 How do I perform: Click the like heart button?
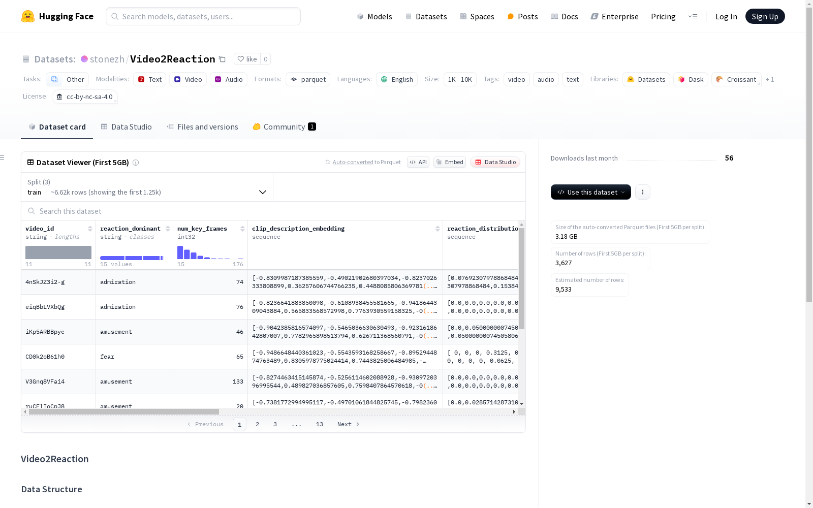click(x=247, y=59)
